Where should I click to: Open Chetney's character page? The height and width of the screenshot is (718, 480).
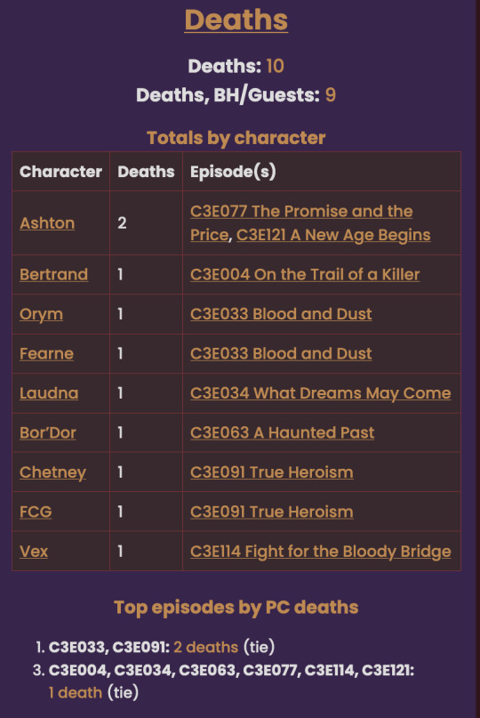click(52, 472)
